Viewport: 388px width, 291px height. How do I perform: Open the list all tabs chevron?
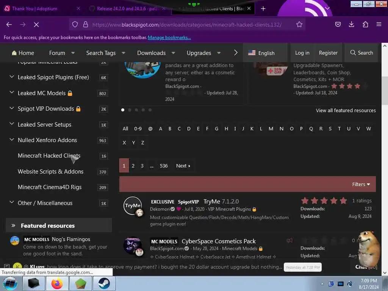point(327,8)
